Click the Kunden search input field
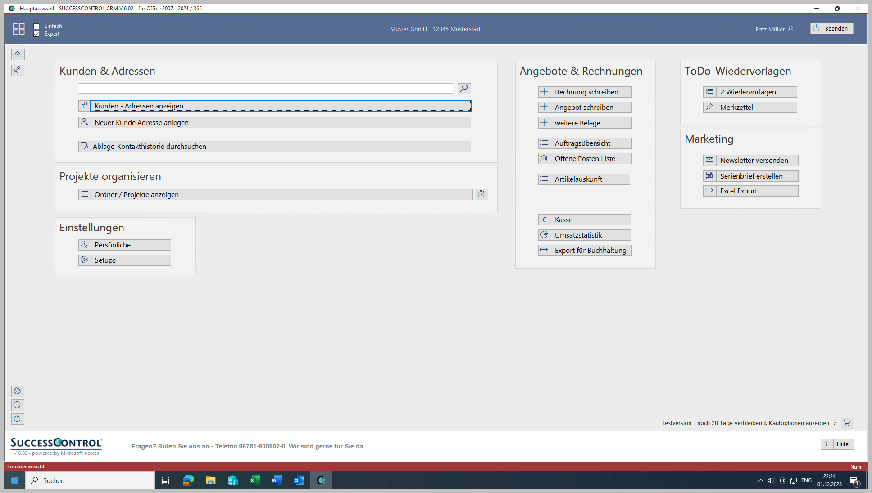872x493 pixels. [265, 89]
